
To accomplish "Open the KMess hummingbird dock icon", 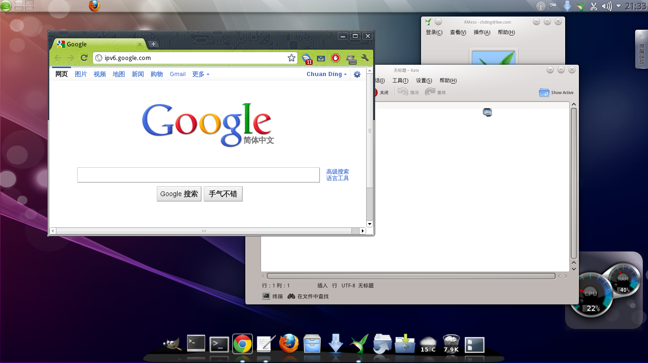I will [359, 344].
